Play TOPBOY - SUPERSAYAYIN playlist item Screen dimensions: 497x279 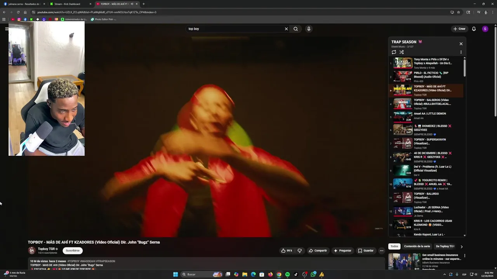click(426, 143)
